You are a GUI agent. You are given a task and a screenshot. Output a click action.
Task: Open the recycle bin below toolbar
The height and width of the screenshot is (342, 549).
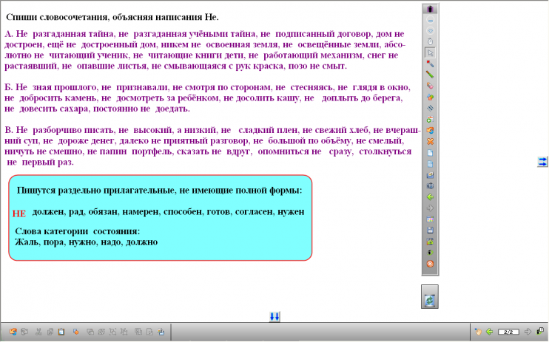(430, 298)
